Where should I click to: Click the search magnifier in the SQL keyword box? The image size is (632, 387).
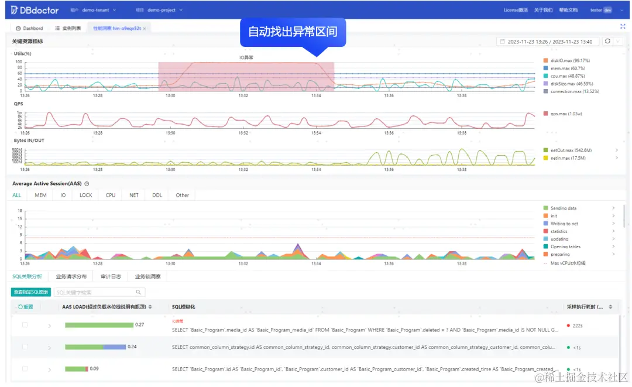[x=138, y=292]
